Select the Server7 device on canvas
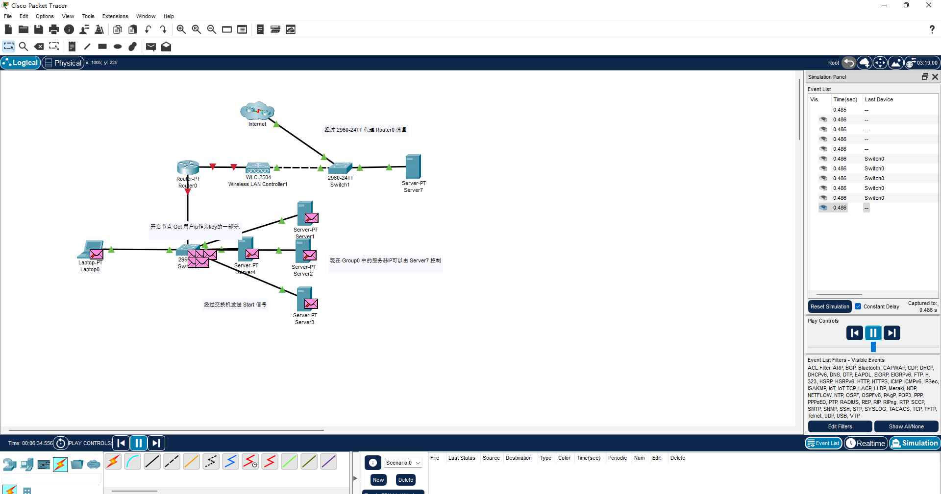Screen dimensions: 941x494 coord(413,167)
